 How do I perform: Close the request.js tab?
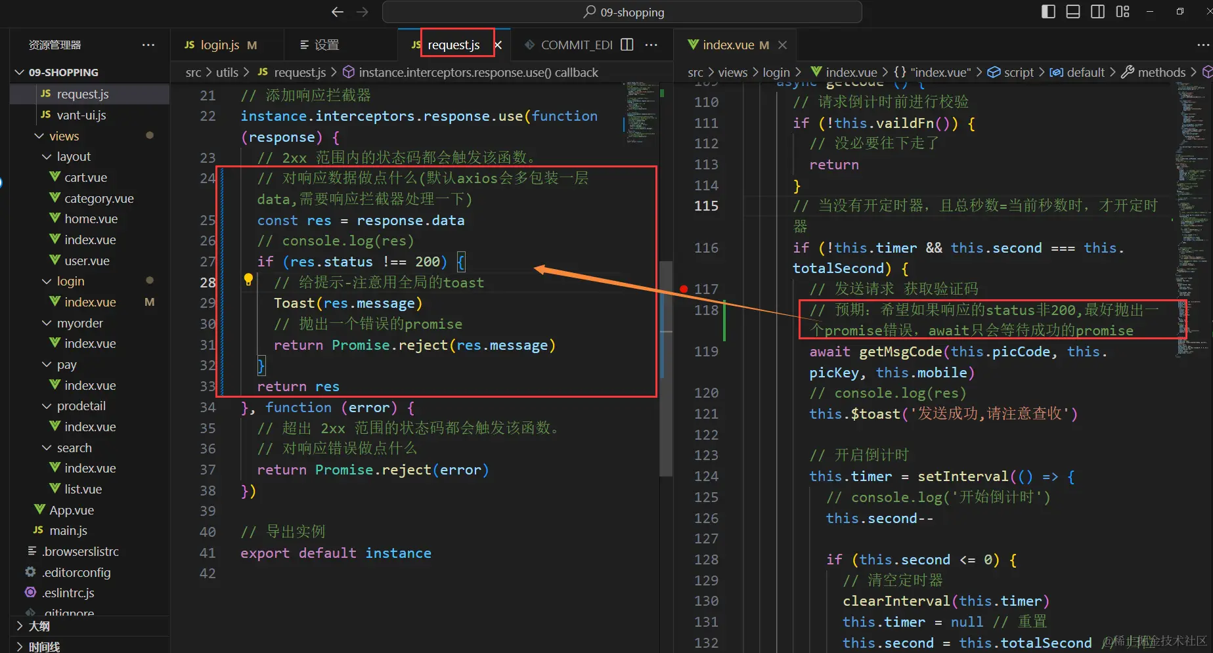click(x=498, y=45)
